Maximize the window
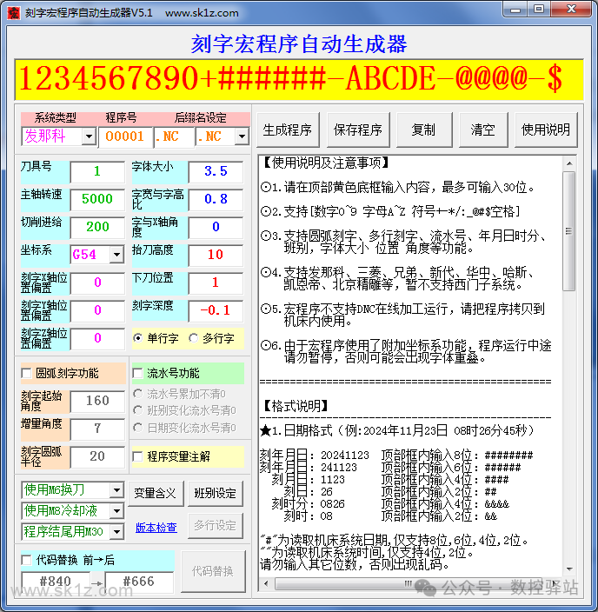This screenshot has height=612, width=598. click(x=539, y=10)
